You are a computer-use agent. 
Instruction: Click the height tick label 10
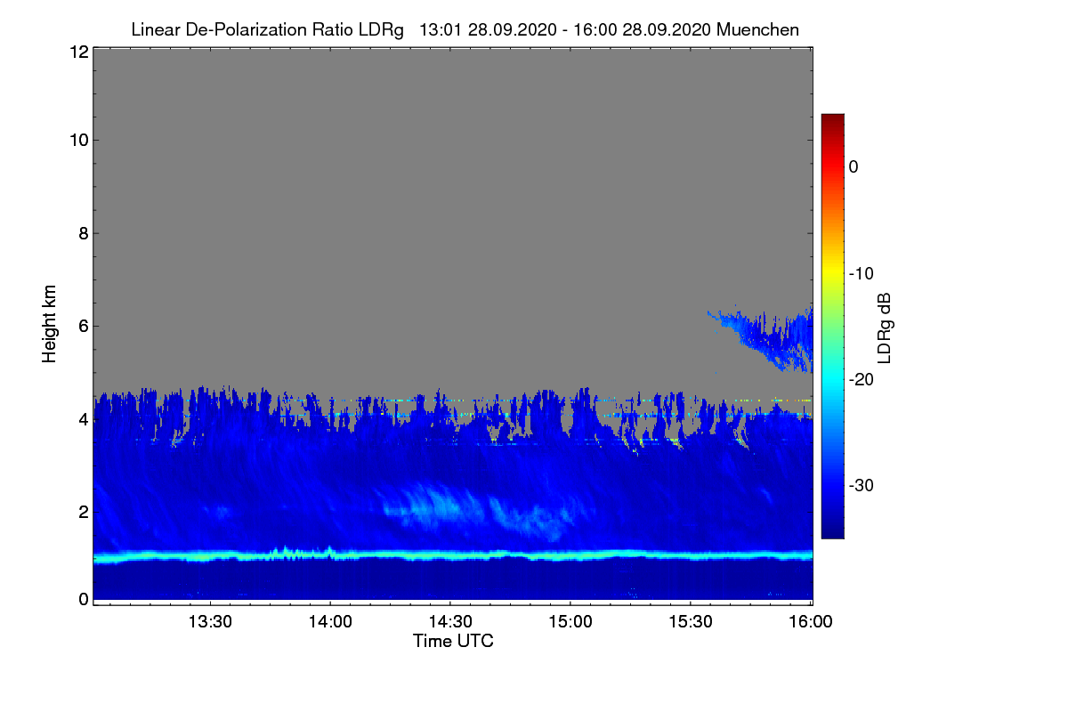77,140
